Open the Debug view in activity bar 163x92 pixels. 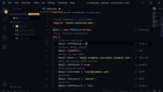[x=5, y=38]
